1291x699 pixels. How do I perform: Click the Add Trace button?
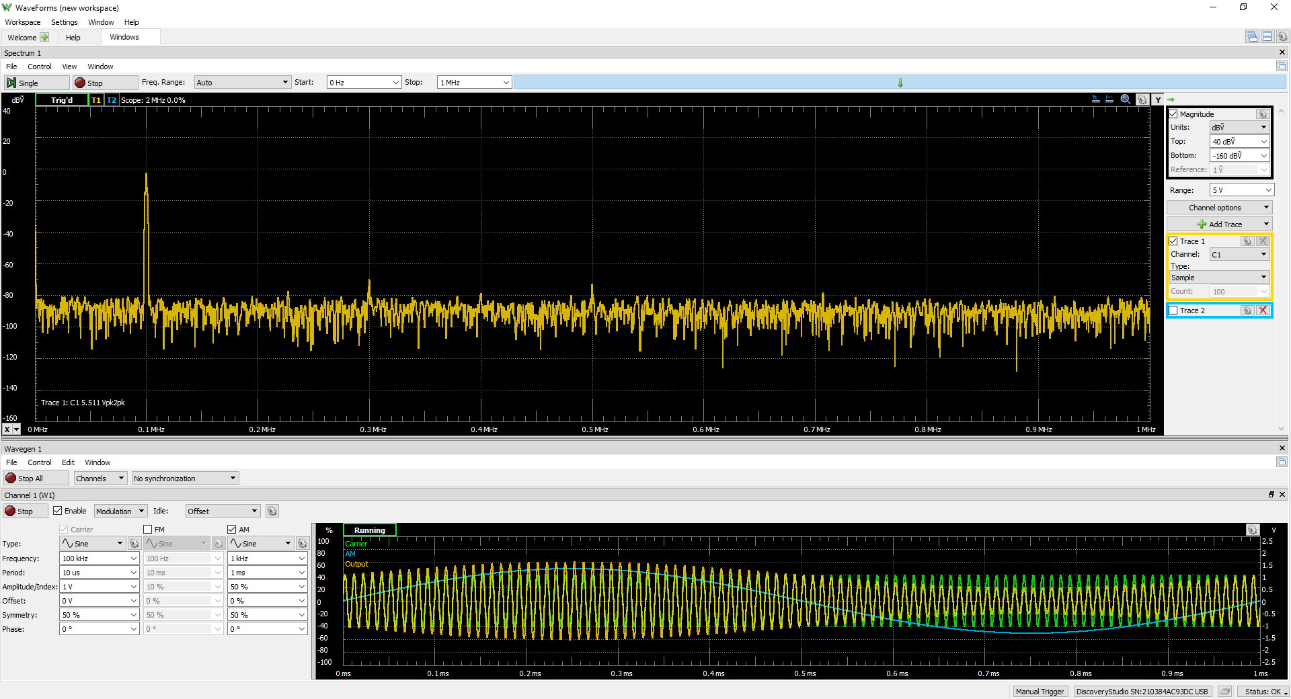[x=1219, y=224]
